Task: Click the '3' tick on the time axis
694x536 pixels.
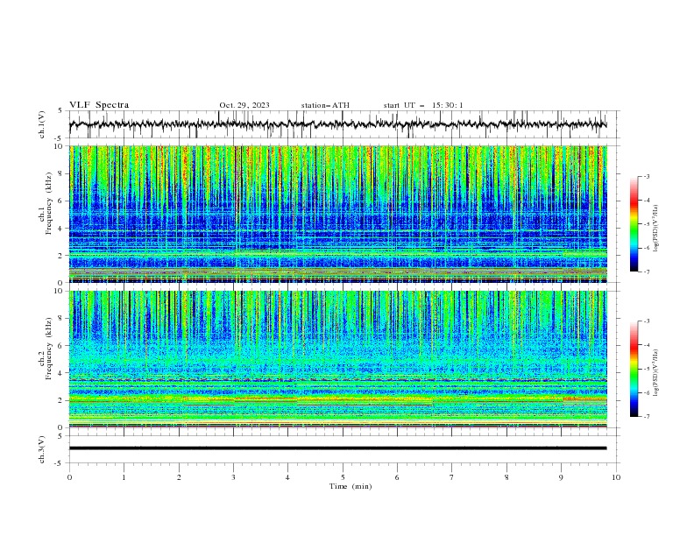Action: pyautogui.click(x=233, y=477)
